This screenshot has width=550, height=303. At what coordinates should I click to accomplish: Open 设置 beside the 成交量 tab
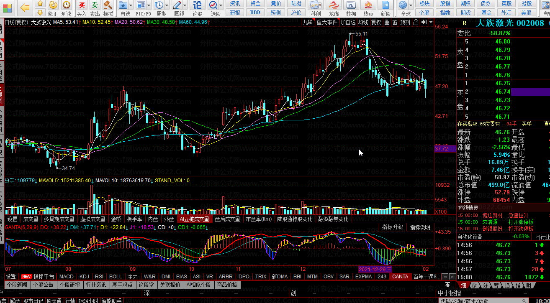click(12, 219)
